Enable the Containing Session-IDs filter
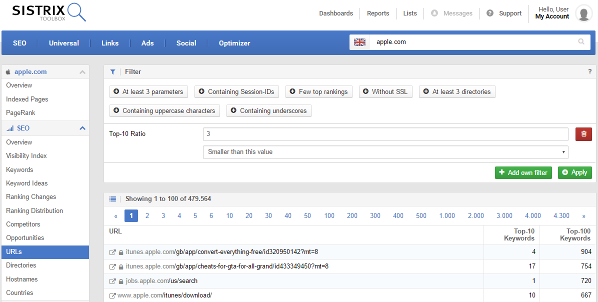Image resolution: width=598 pixels, height=302 pixels. click(236, 92)
